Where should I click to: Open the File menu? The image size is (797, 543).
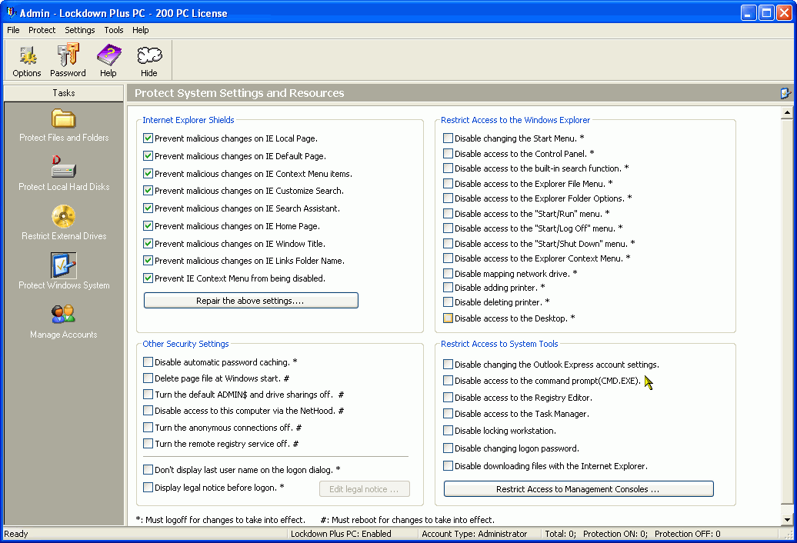(x=13, y=30)
